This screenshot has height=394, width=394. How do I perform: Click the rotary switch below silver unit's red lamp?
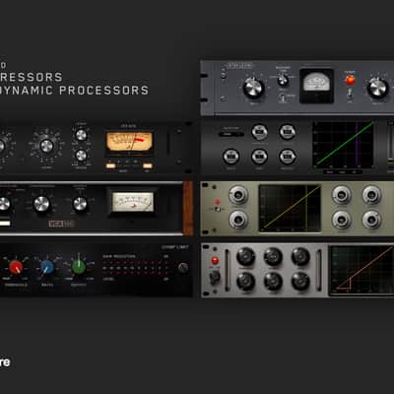tap(215, 278)
